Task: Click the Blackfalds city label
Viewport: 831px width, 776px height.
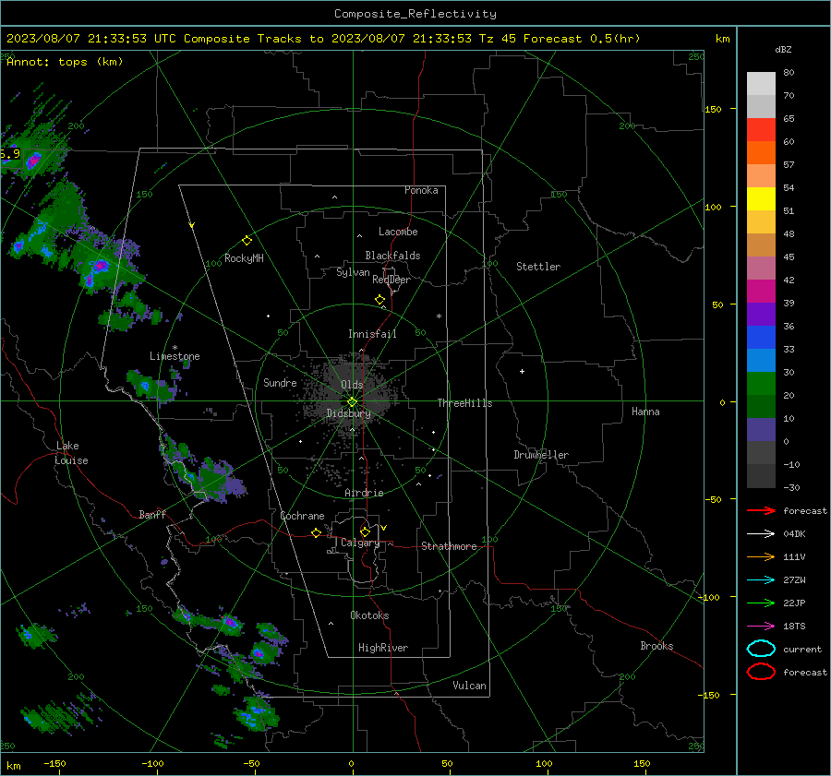Action: [392, 256]
